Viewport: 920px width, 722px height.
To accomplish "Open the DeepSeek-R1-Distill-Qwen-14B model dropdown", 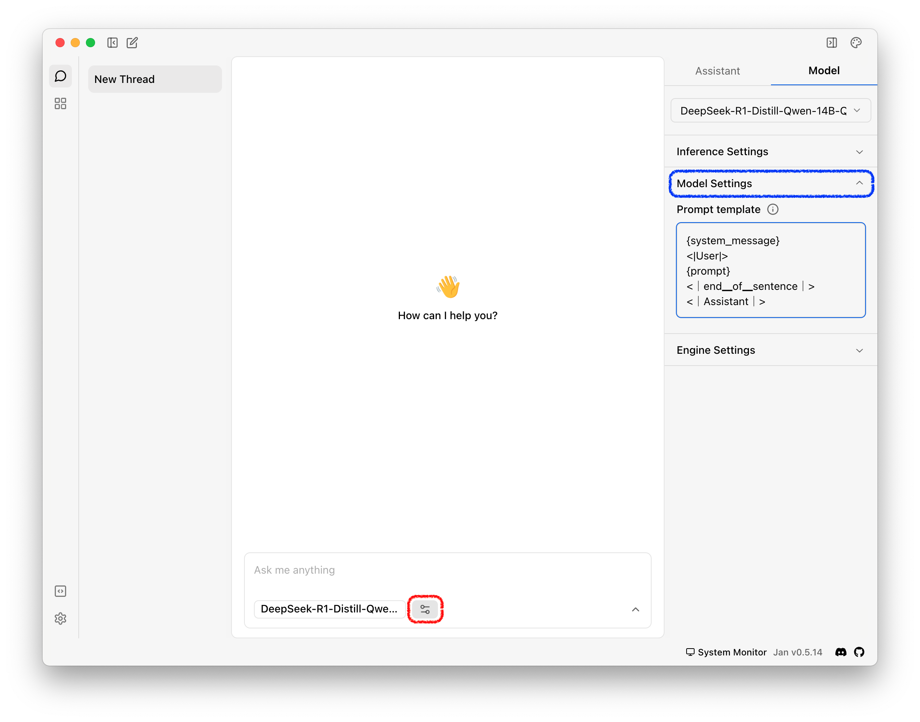I will click(771, 111).
